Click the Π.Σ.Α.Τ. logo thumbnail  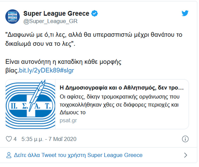click(x=30, y=104)
